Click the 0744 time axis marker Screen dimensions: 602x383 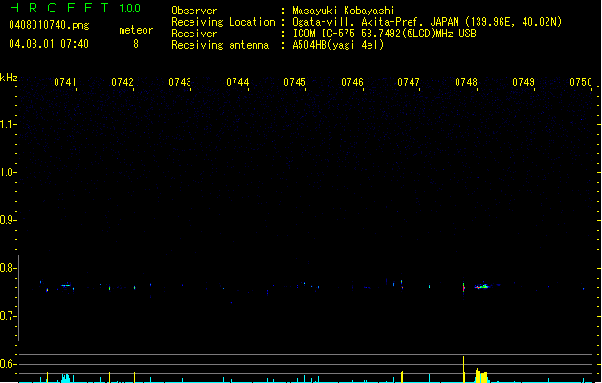(237, 82)
